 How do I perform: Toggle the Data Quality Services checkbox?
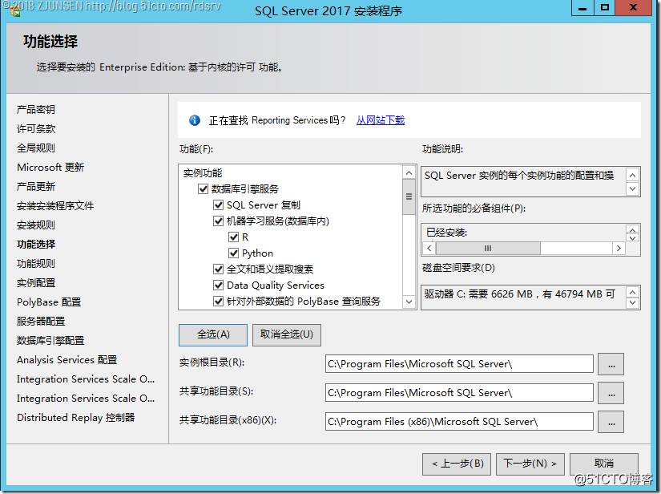coord(219,285)
